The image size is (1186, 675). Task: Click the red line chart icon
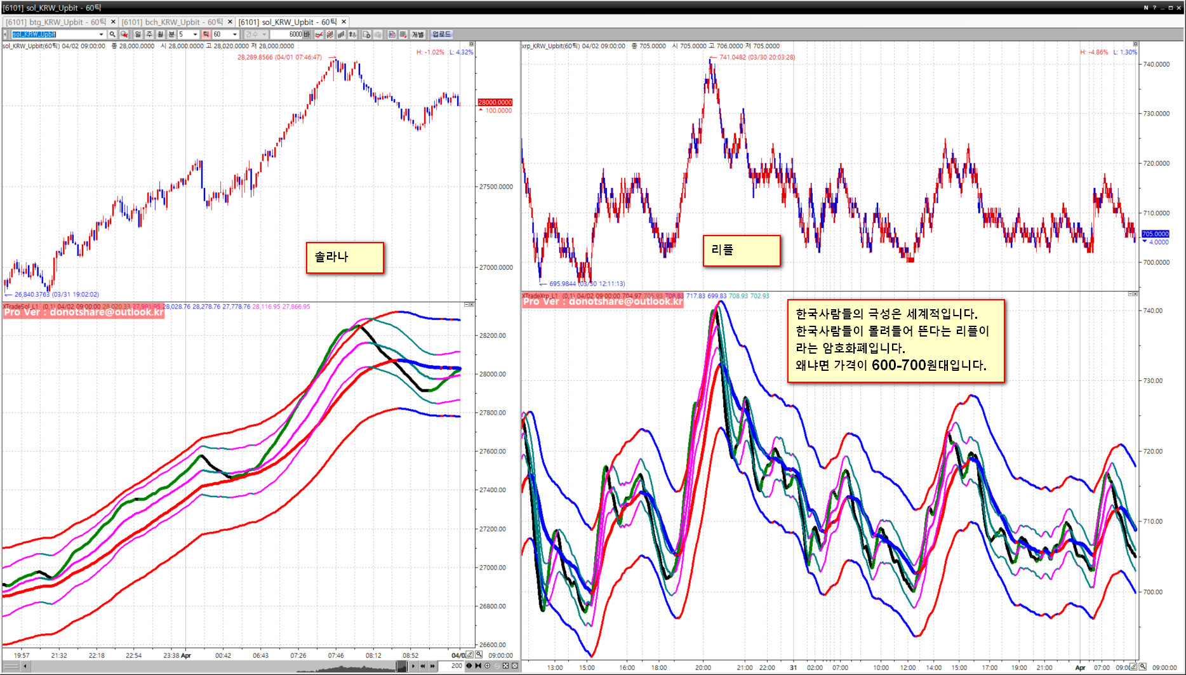tap(319, 34)
